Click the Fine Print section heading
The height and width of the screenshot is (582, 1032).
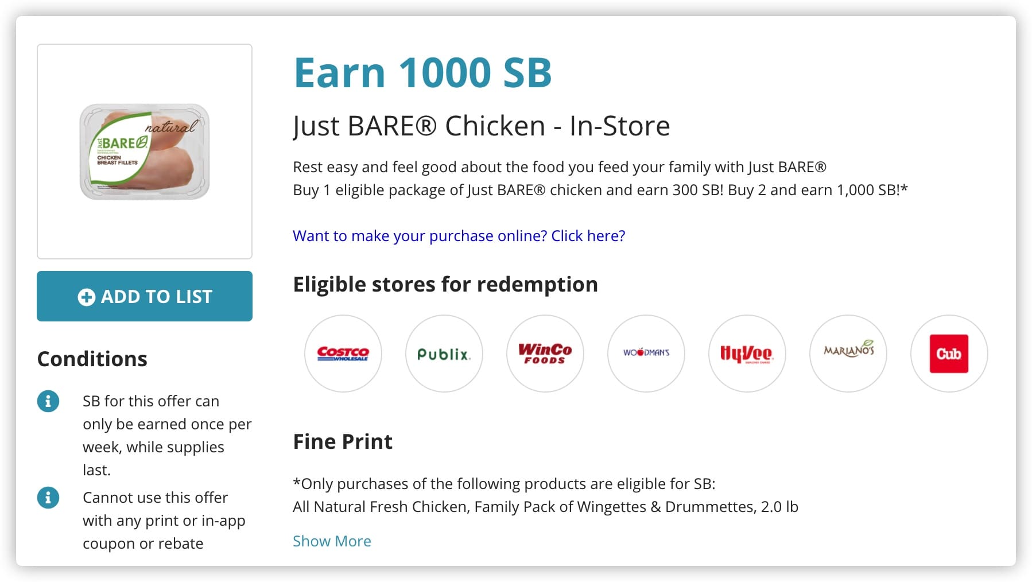(343, 441)
